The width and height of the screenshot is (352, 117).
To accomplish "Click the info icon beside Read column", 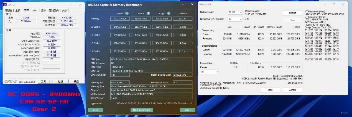I will coord(127,13).
